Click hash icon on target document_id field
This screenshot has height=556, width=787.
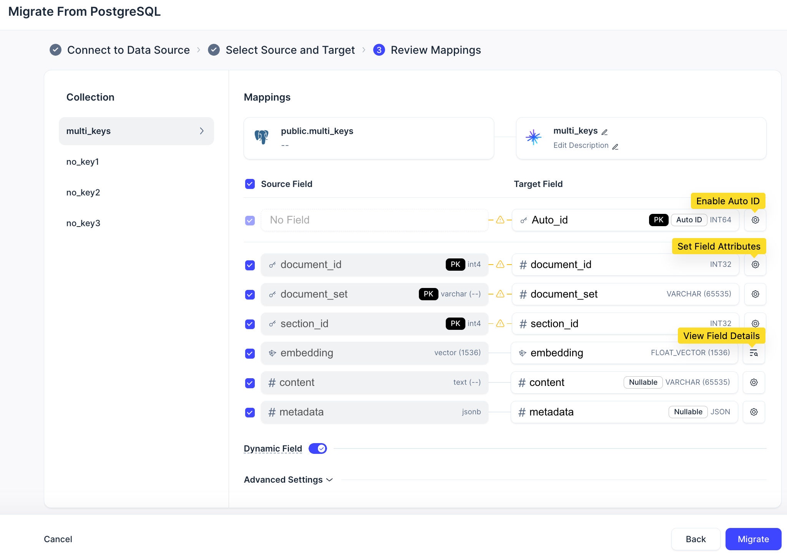click(x=523, y=265)
